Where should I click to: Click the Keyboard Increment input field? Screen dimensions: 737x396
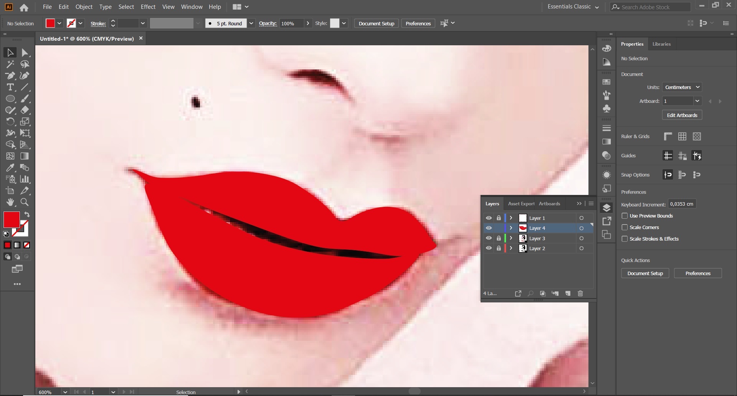tap(682, 204)
